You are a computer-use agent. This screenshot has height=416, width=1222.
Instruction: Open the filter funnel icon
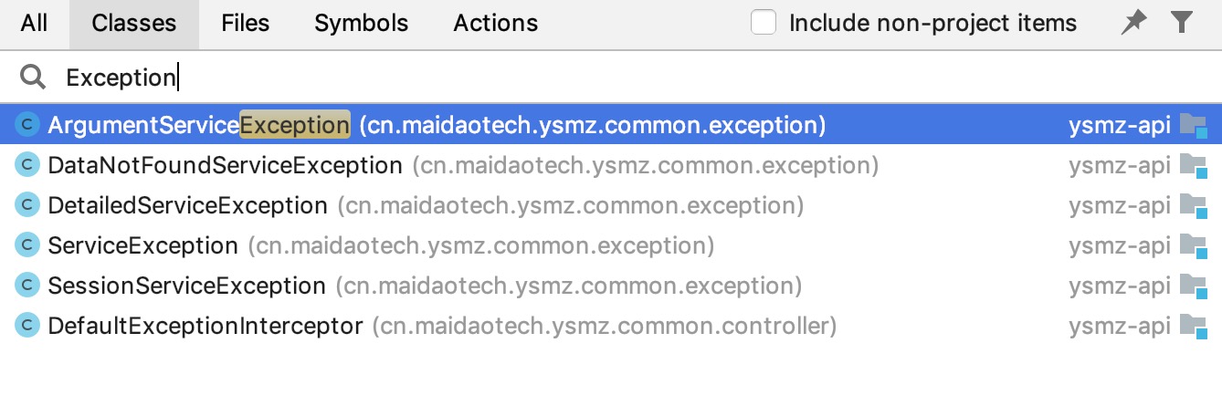point(1182,24)
